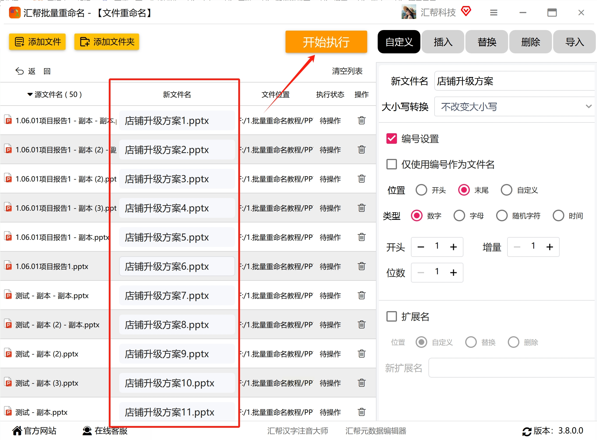This screenshot has width=597, height=440.
Task: Click the 汇帮科技 user avatar
Action: pyautogui.click(x=409, y=13)
